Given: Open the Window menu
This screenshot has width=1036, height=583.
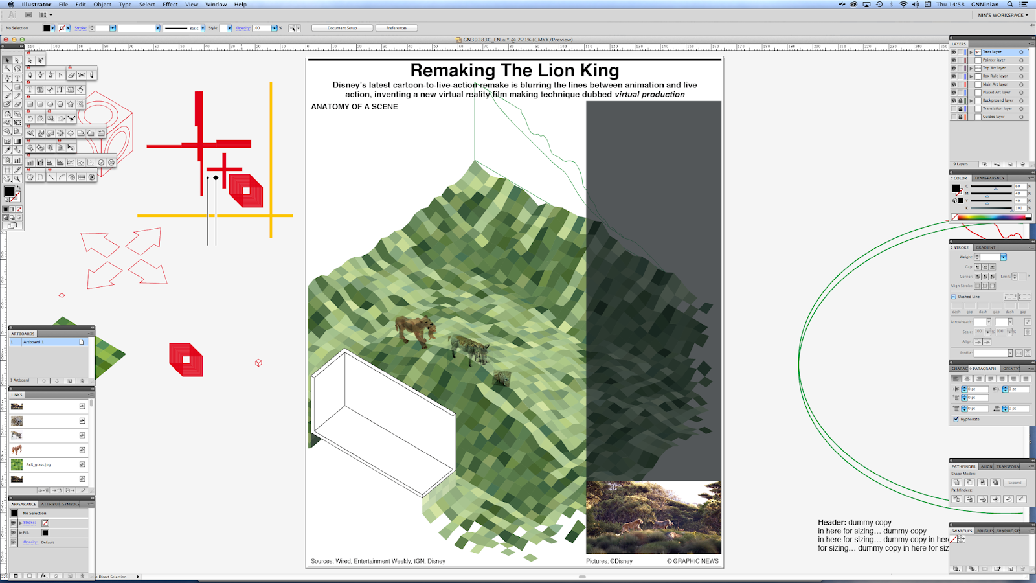Looking at the screenshot, I should [x=216, y=5].
